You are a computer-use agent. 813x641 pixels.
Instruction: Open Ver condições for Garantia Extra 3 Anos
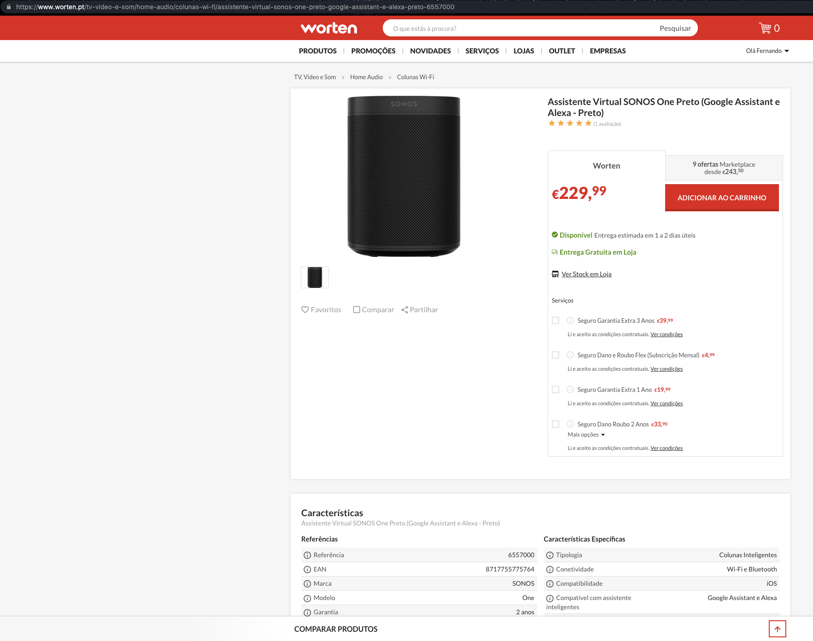(x=667, y=334)
